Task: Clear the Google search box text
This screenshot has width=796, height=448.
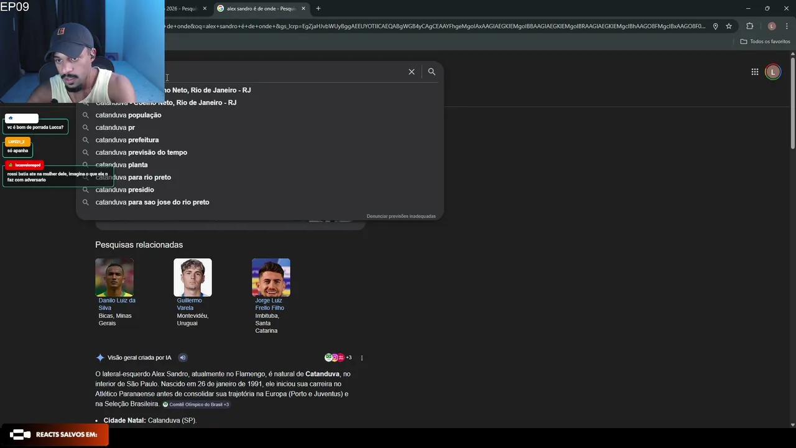Action: point(411,72)
